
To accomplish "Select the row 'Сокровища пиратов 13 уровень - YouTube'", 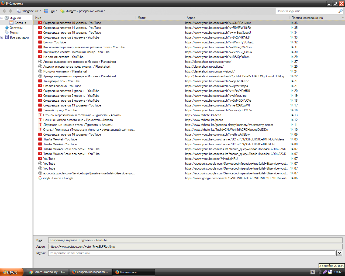I will [x=189, y=105].
